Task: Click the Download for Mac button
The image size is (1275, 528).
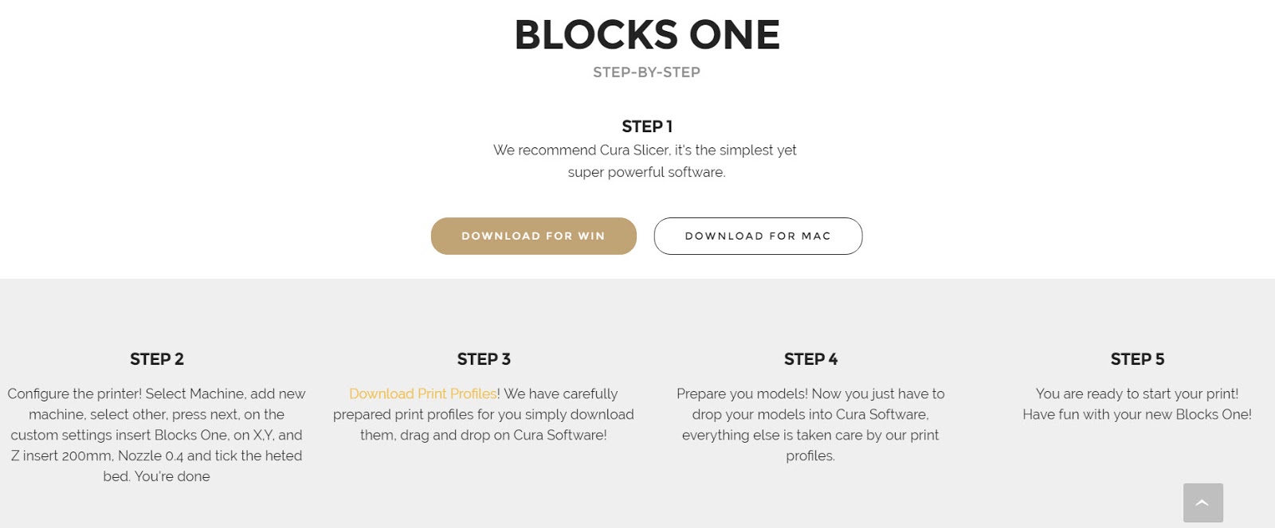Action: coord(758,236)
